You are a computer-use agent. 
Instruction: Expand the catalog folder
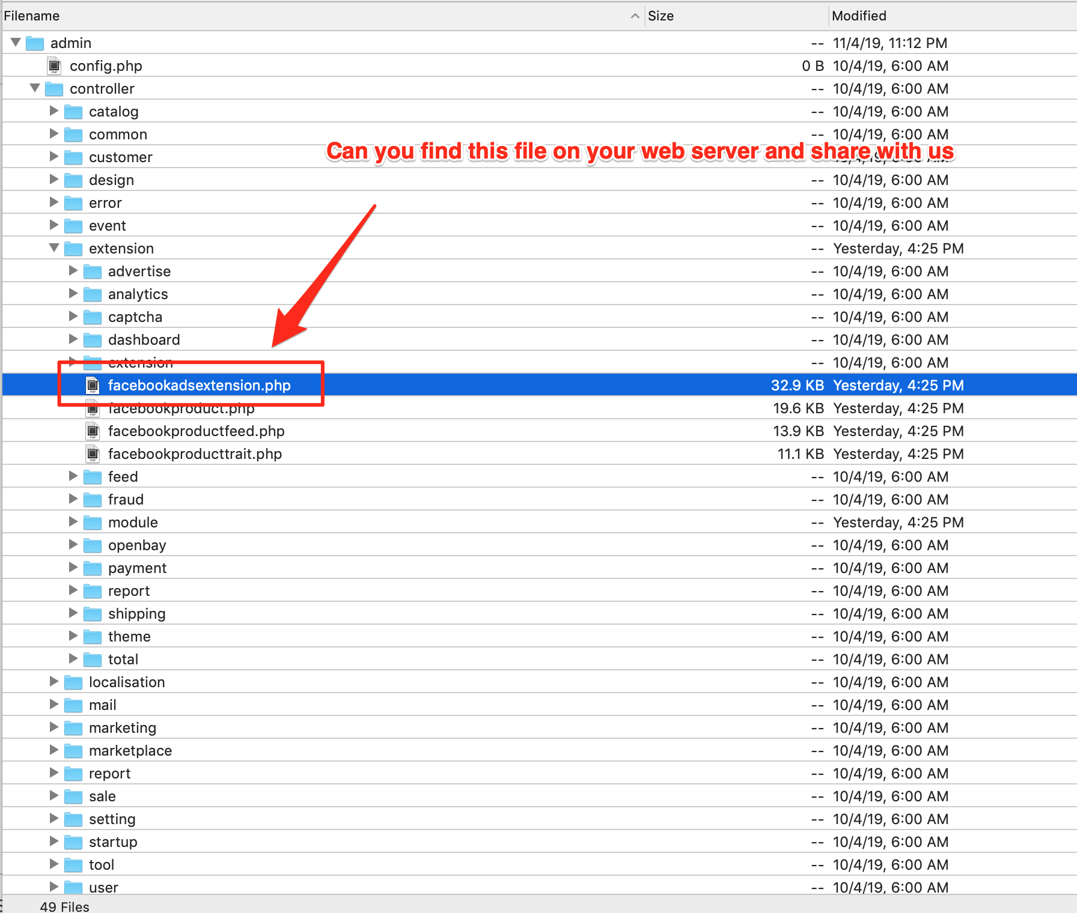pyautogui.click(x=53, y=111)
